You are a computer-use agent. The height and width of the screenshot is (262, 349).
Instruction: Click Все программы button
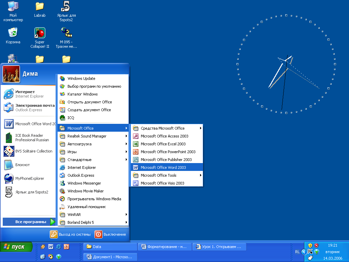coord(29,222)
